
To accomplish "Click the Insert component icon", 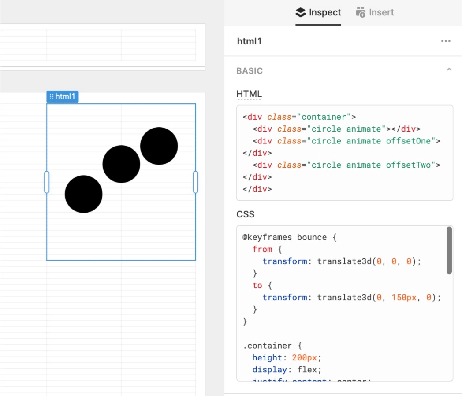I will coord(361,12).
